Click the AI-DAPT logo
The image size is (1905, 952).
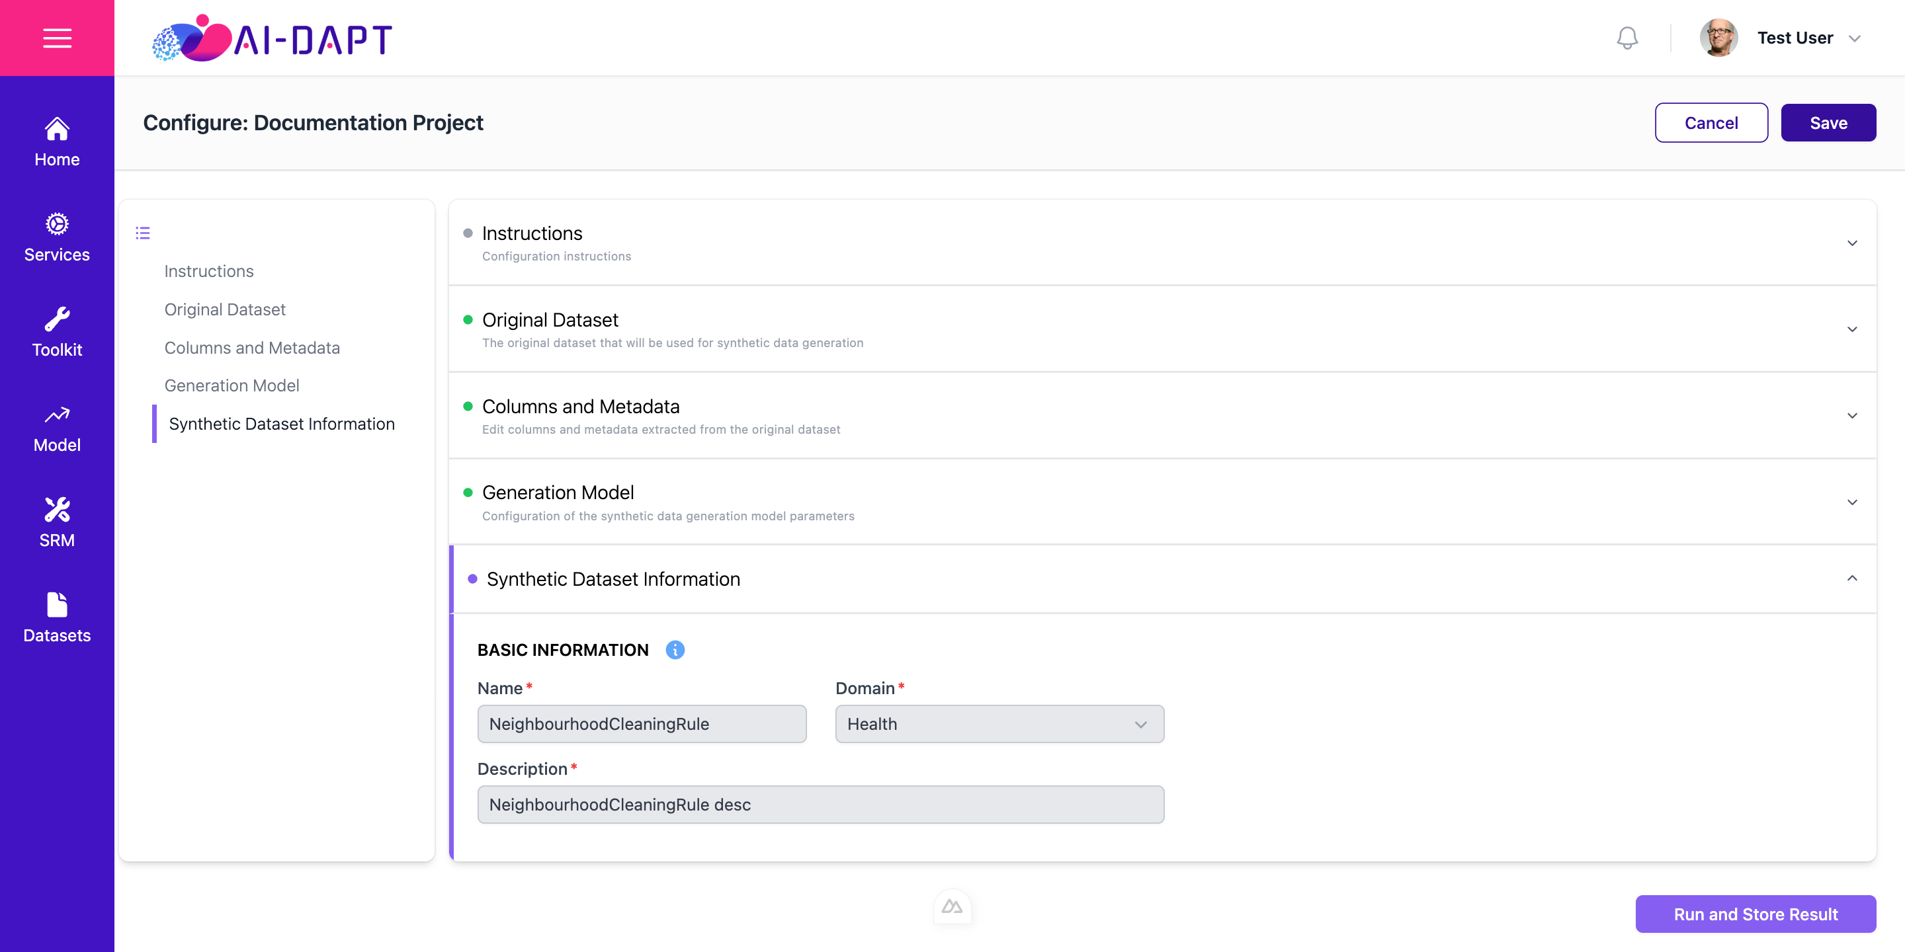click(x=272, y=38)
